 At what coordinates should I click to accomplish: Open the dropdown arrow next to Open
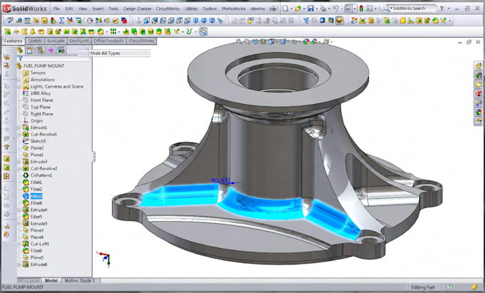304,9
